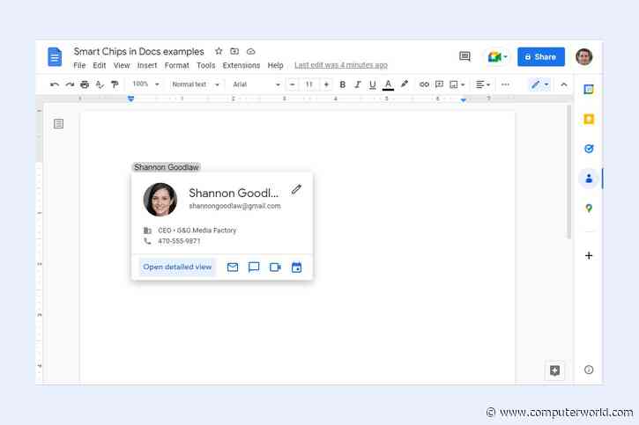The width and height of the screenshot is (639, 425).
Task: Open Google Calendar in side panel
Action: tap(589, 89)
